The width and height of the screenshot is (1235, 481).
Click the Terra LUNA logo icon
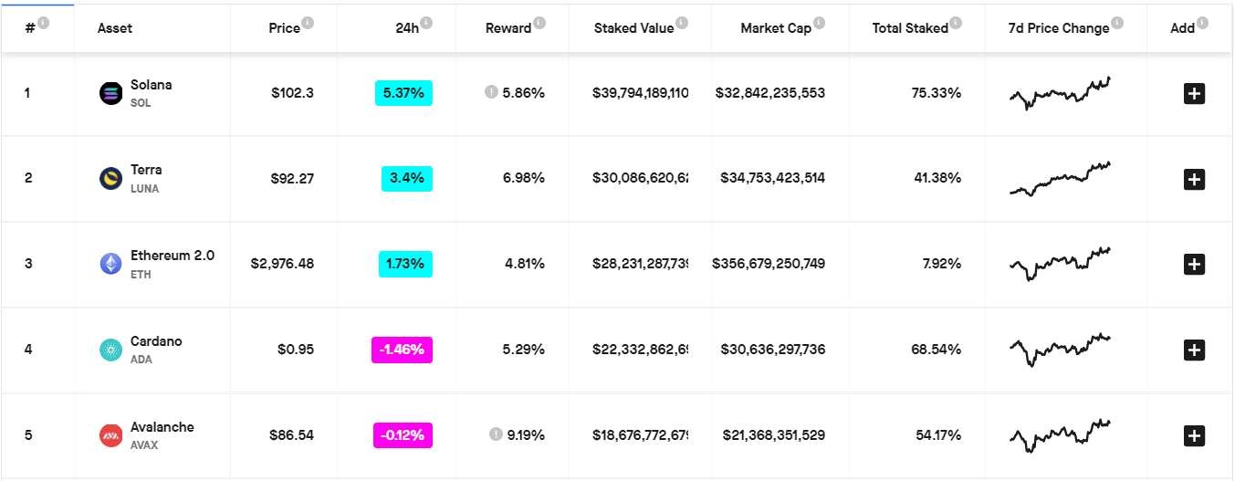pyautogui.click(x=110, y=178)
